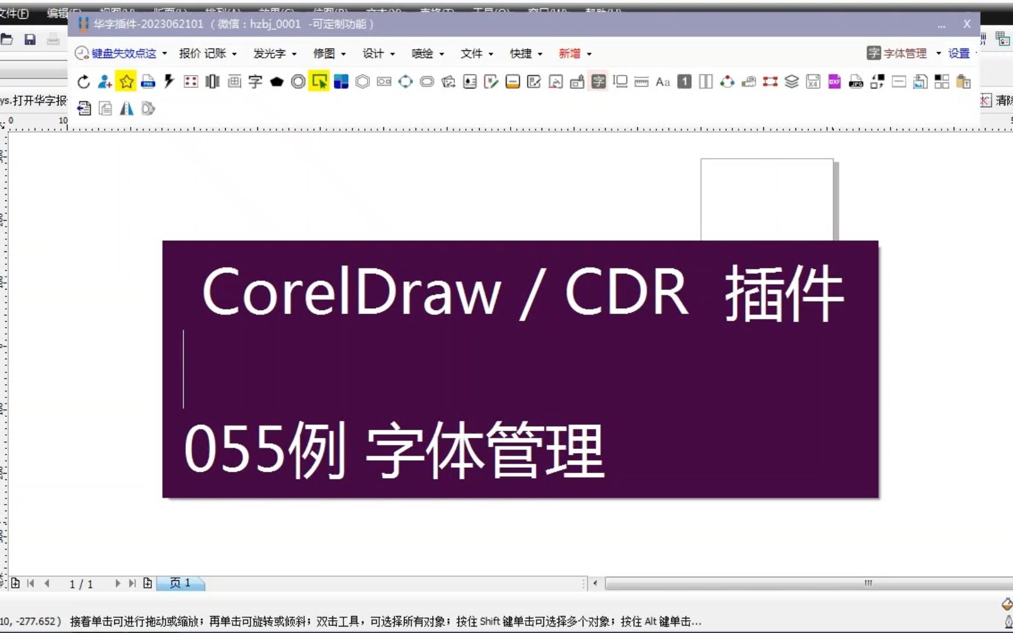Click the yen sign with pencil icon

tap(491, 81)
